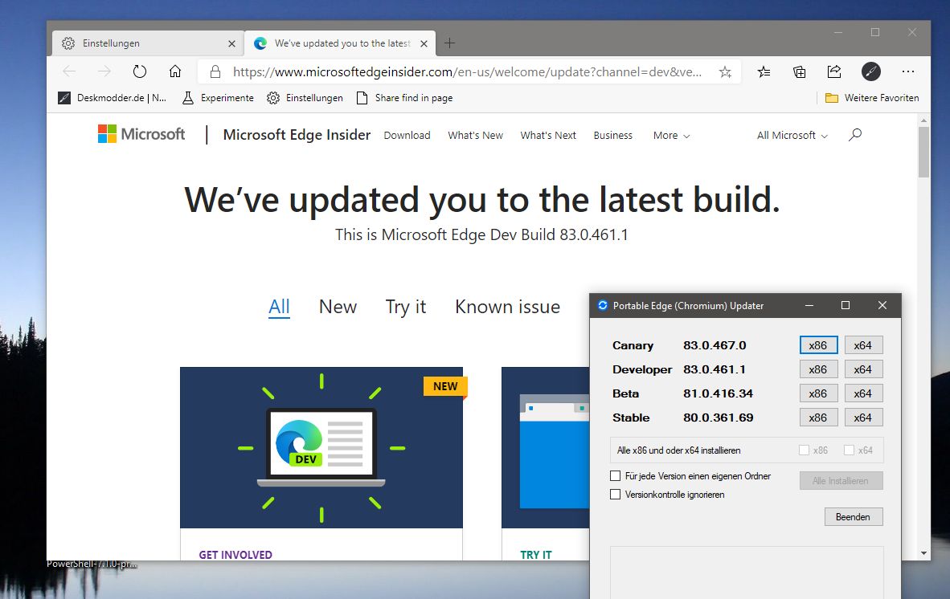Enable 'Versionkontrolle ignorieren' checkbox
The image size is (950, 599).
tap(616, 495)
